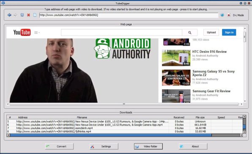Screen dimensions: 252x154
Task: Open Samsung Galaxy S5 vs Sony thumbnail
Action: pos(176,78)
